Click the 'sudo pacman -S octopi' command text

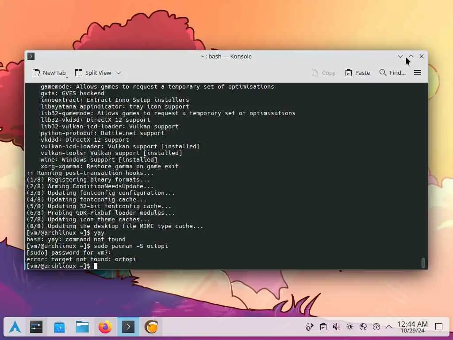(x=131, y=246)
